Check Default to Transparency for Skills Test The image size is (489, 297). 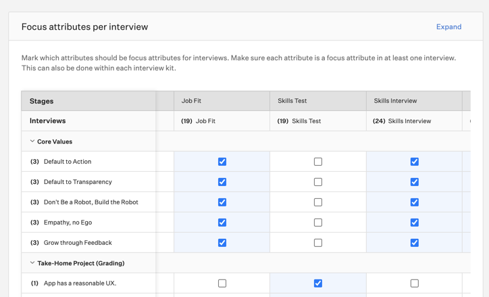click(318, 182)
